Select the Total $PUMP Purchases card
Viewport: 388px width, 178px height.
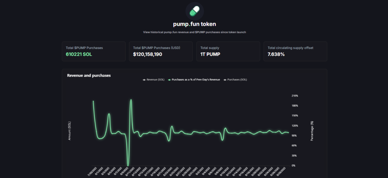(x=94, y=51)
